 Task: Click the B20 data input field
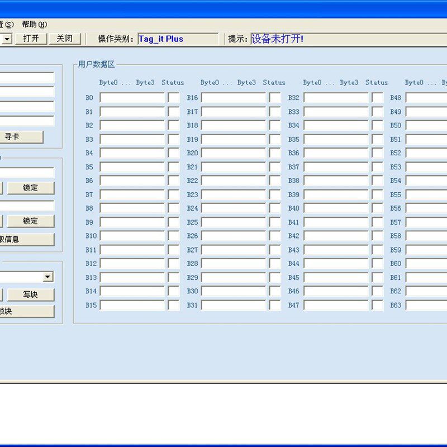pyautogui.click(x=234, y=153)
